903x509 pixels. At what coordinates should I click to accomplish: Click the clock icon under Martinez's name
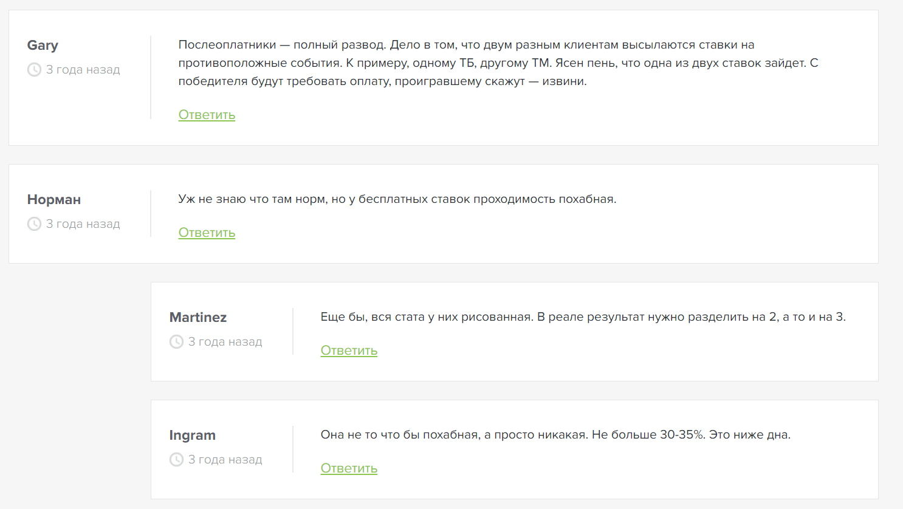[176, 342]
